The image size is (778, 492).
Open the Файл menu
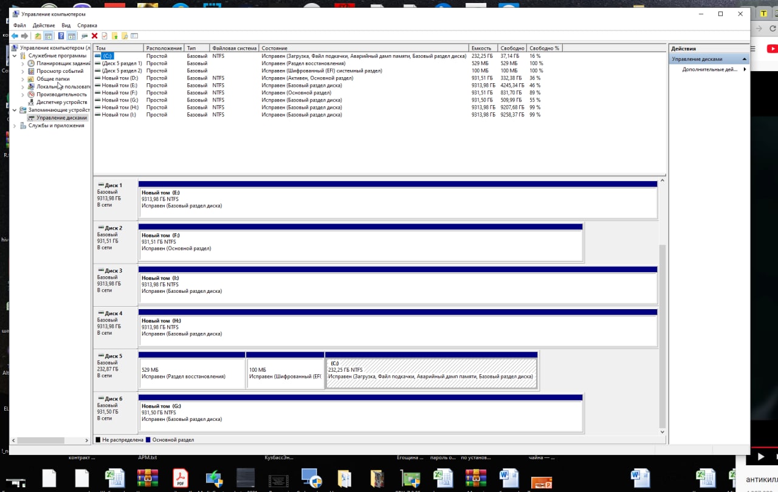point(19,26)
